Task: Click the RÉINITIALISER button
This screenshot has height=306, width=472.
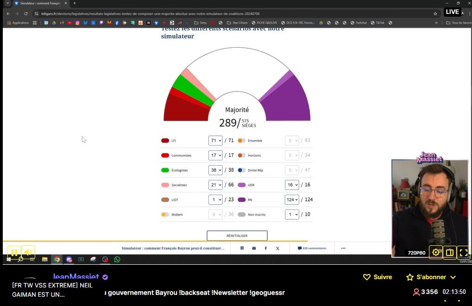Action: 237,236
